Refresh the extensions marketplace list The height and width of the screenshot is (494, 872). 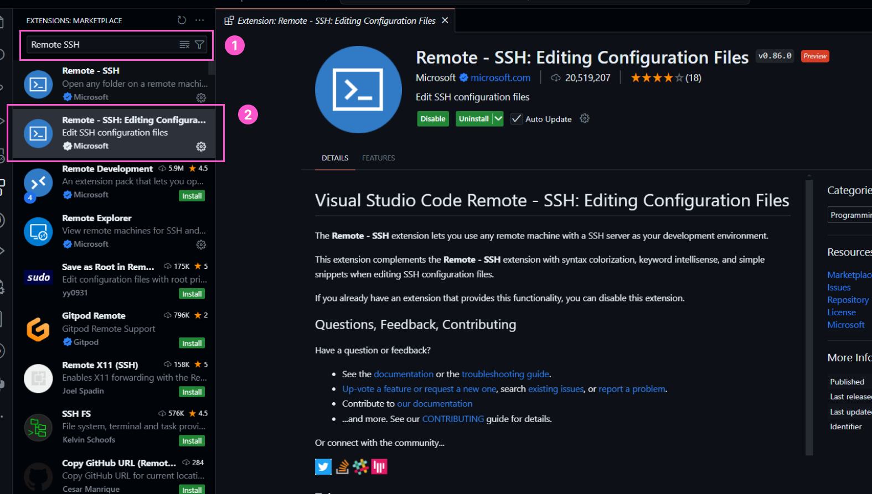[182, 20]
